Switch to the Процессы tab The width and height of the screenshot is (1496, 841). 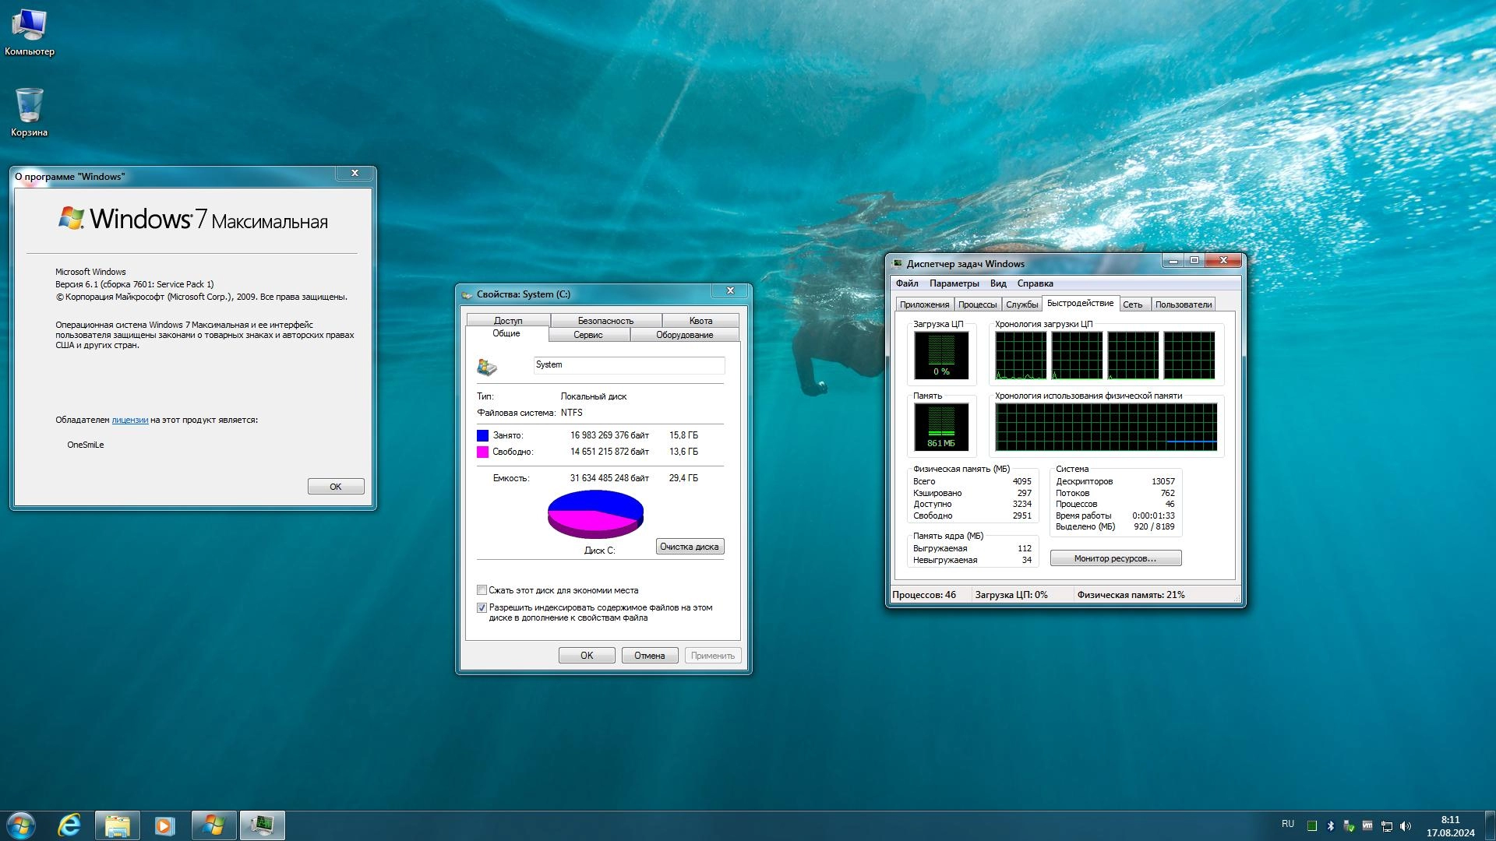(977, 304)
